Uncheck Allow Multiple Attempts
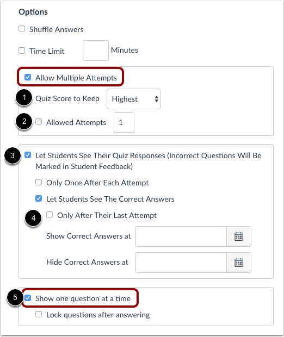Screen dimensions: 284x337 [x=28, y=77]
